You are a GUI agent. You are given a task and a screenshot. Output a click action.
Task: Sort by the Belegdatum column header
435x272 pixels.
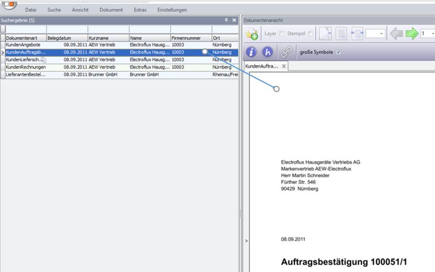pyautogui.click(x=67, y=38)
